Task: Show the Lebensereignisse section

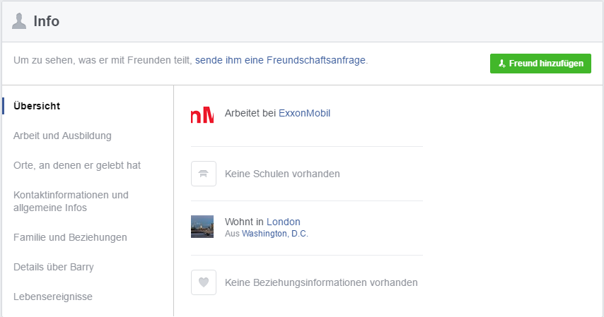Action: coord(53,297)
